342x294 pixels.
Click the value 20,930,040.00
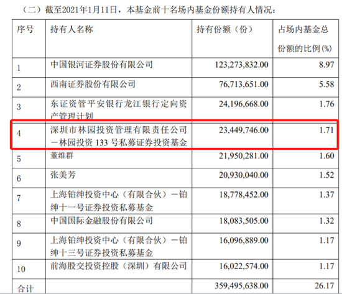(x=244, y=175)
